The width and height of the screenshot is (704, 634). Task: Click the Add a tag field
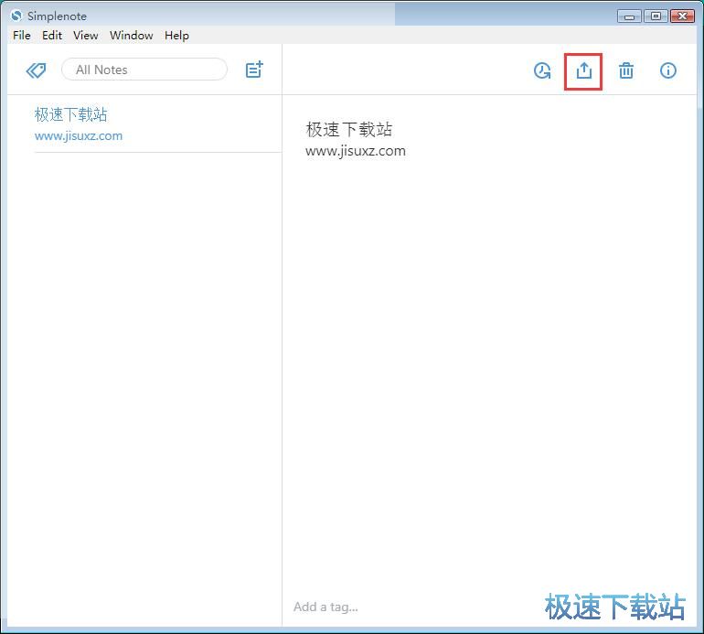tap(325, 607)
